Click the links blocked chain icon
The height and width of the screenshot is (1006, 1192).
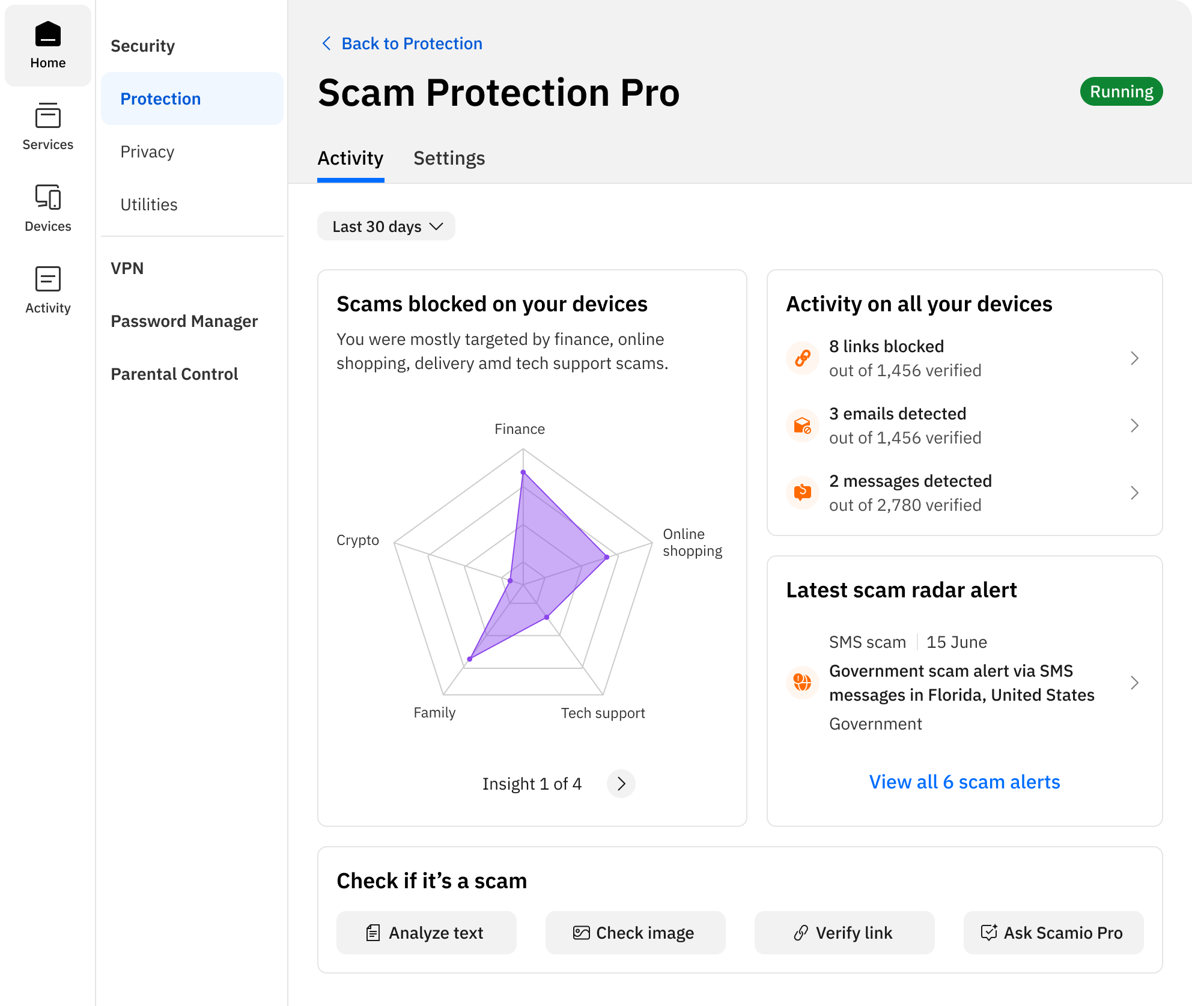coord(803,358)
